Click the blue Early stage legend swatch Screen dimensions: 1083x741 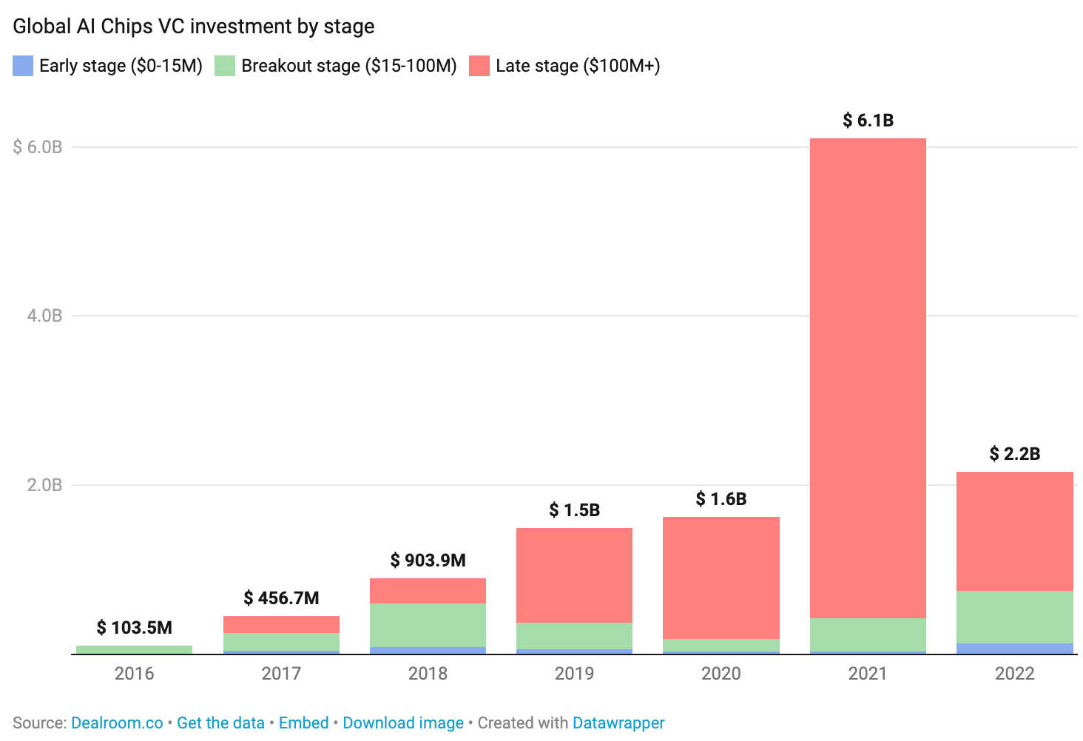pos(22,66)
